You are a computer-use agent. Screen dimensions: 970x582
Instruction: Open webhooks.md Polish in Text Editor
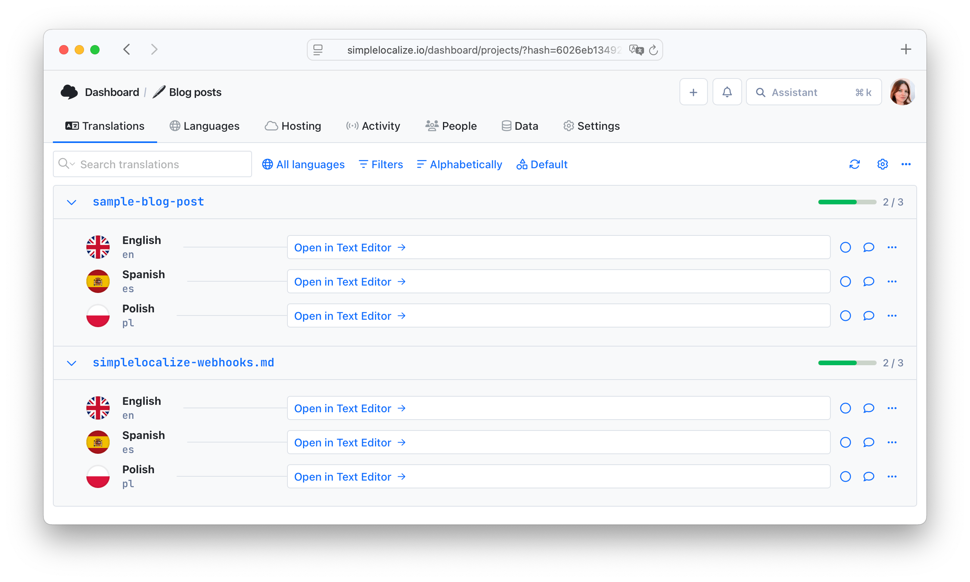[x=558, y=476]
